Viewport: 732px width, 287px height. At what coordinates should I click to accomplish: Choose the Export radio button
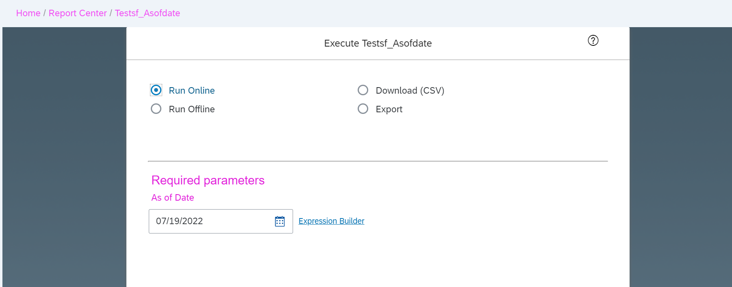363,109
